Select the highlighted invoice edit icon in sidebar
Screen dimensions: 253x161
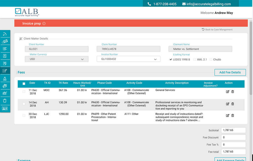[x=5, y=70]
